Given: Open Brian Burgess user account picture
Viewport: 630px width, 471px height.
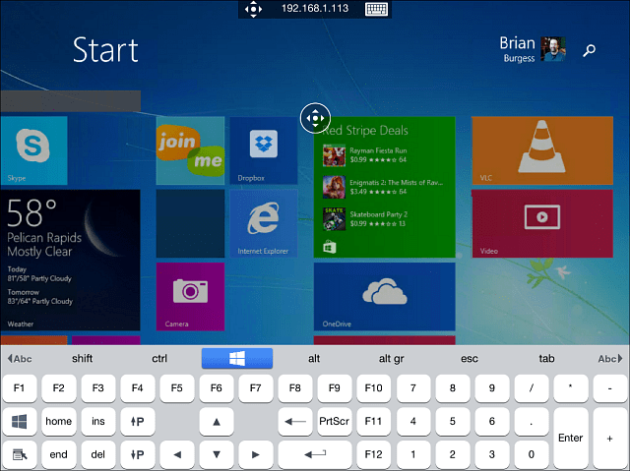Looking at the screenshot, I should click(553, 49).
